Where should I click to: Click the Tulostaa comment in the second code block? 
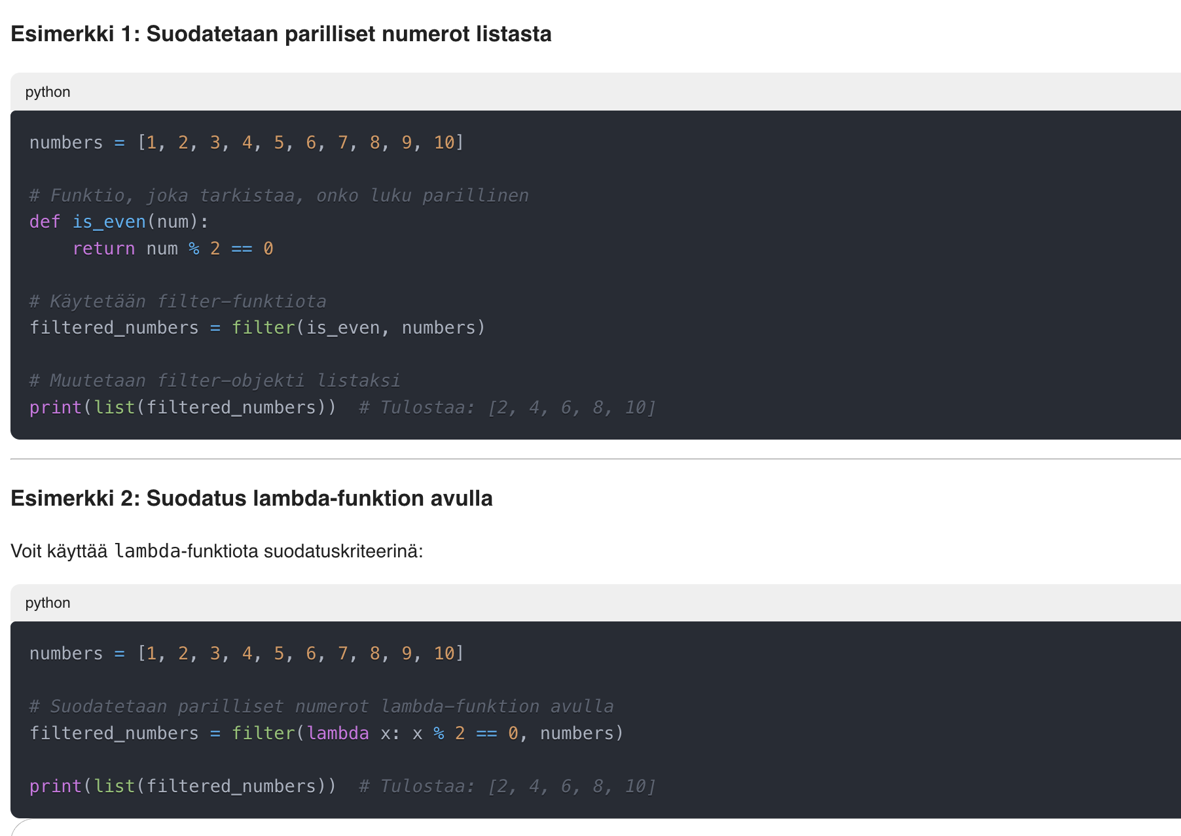click(507, 786)
